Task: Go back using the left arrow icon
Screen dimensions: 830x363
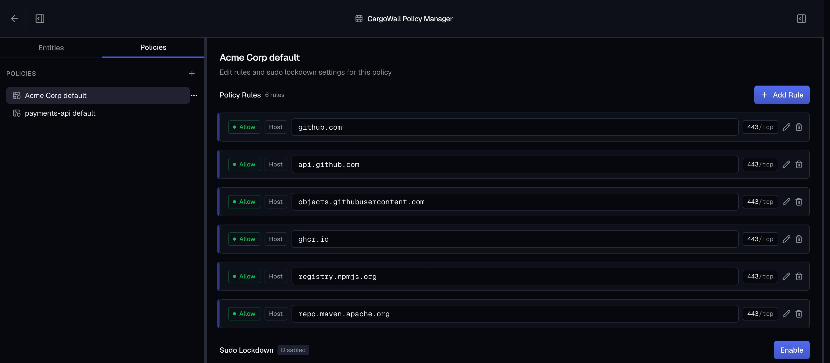Action: pyautogui.click(x=14, y=19)
